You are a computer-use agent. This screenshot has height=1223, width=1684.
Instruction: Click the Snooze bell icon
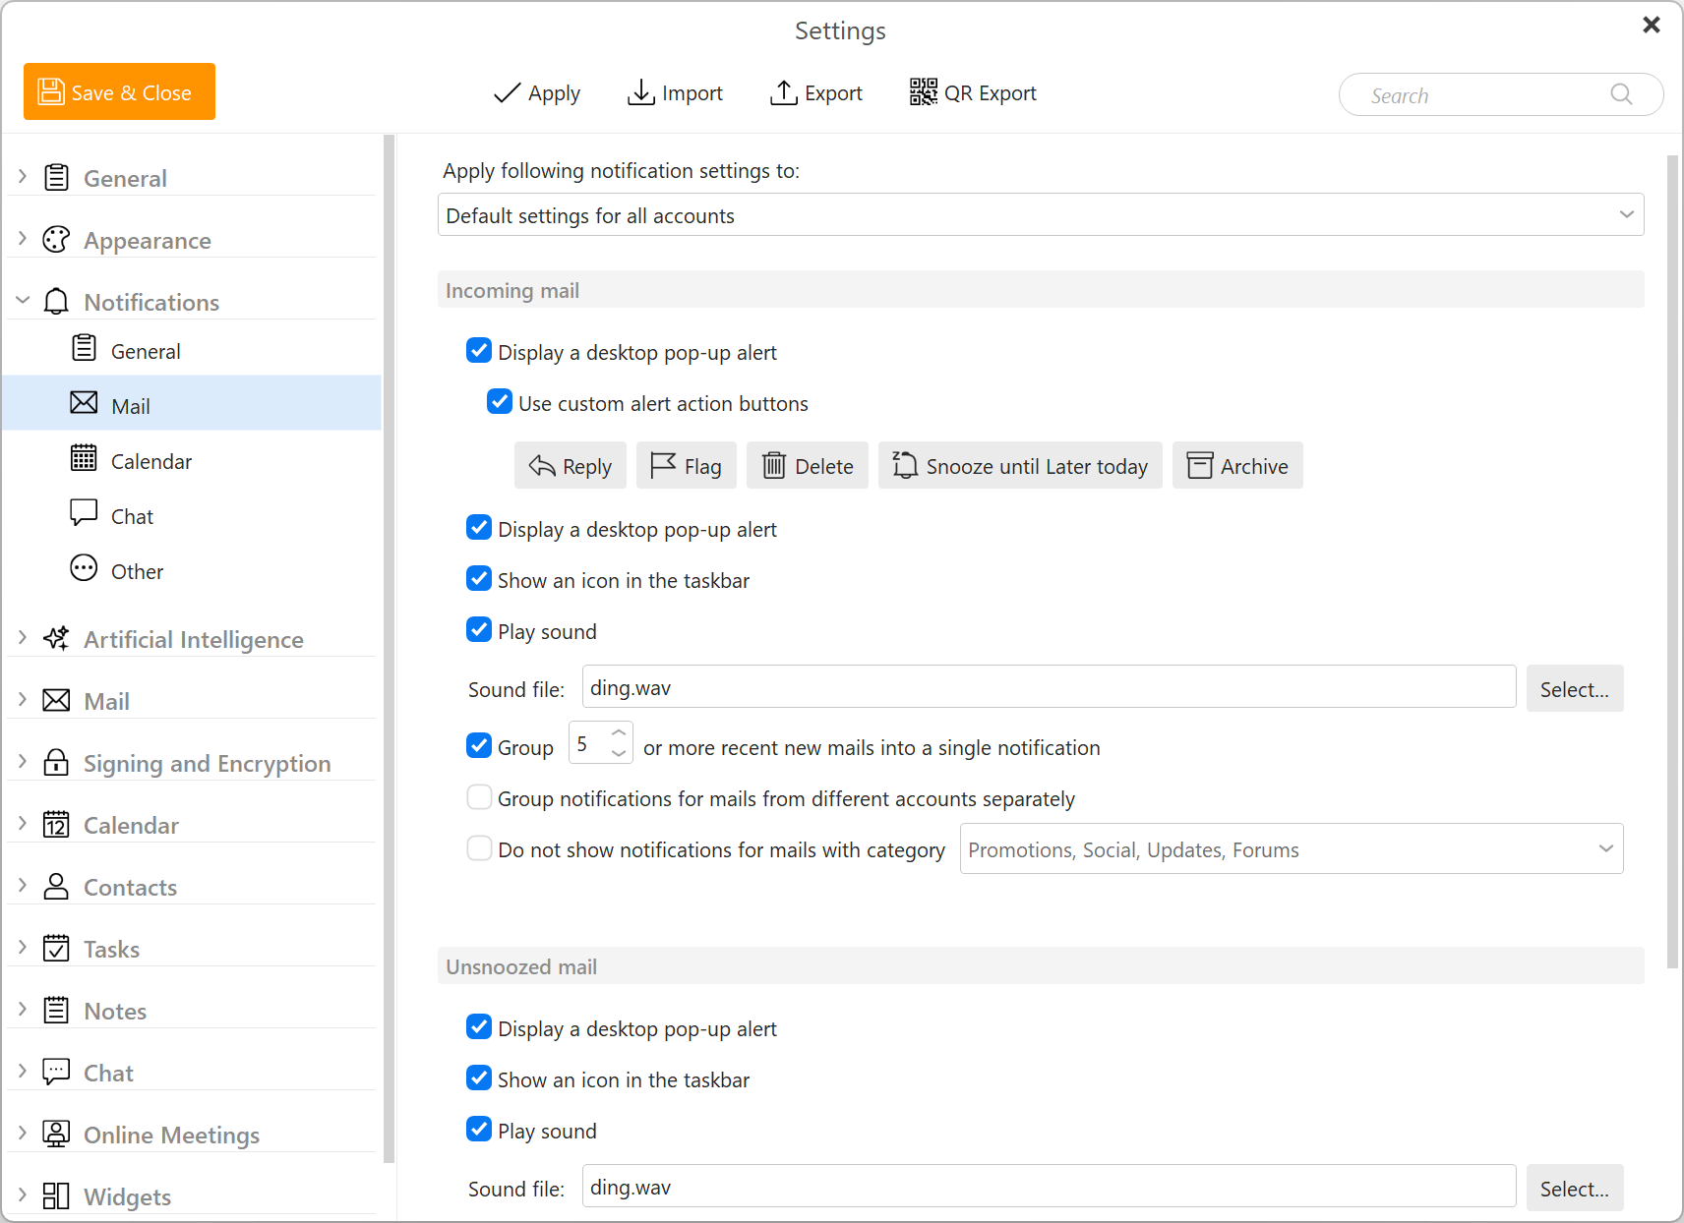[x=905, y=465]
